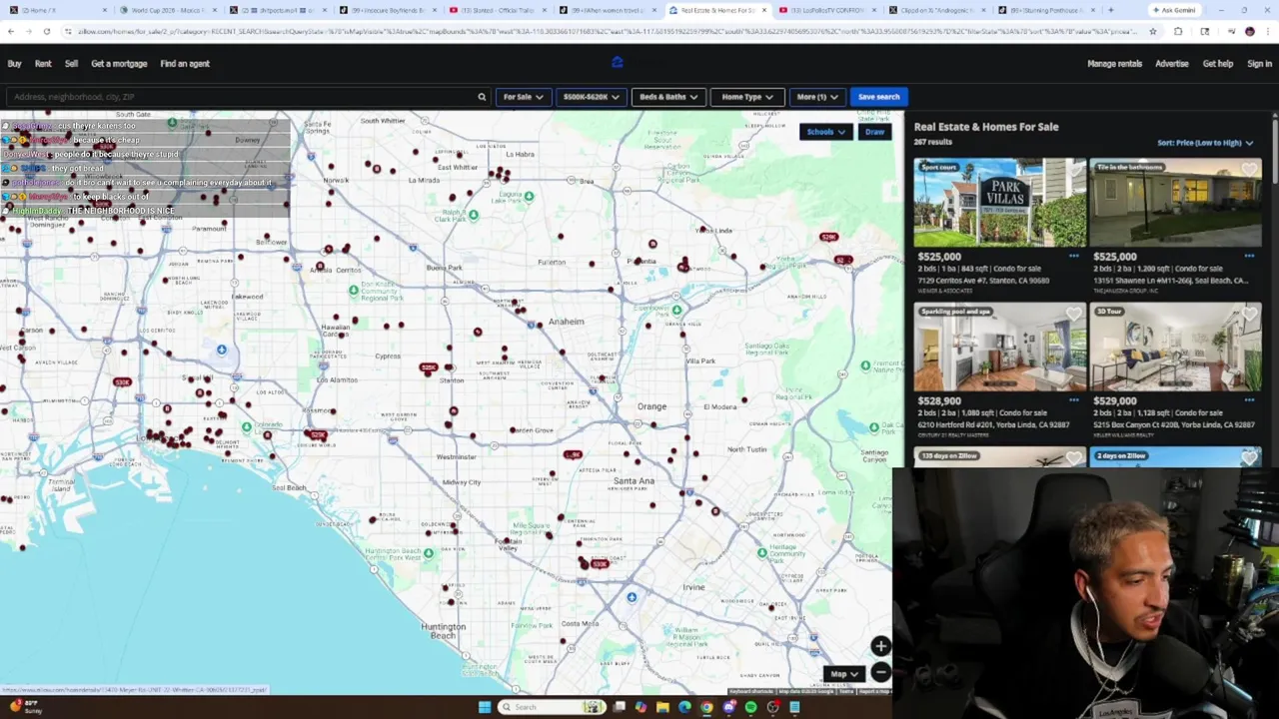Toggle heart on the '135 days on Zillow' listing

(1074, 458)
